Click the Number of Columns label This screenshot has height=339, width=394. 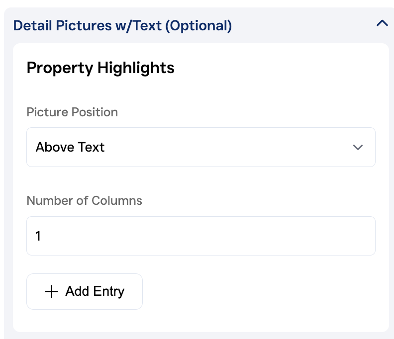pyautogui.click(x=84, y=200)
